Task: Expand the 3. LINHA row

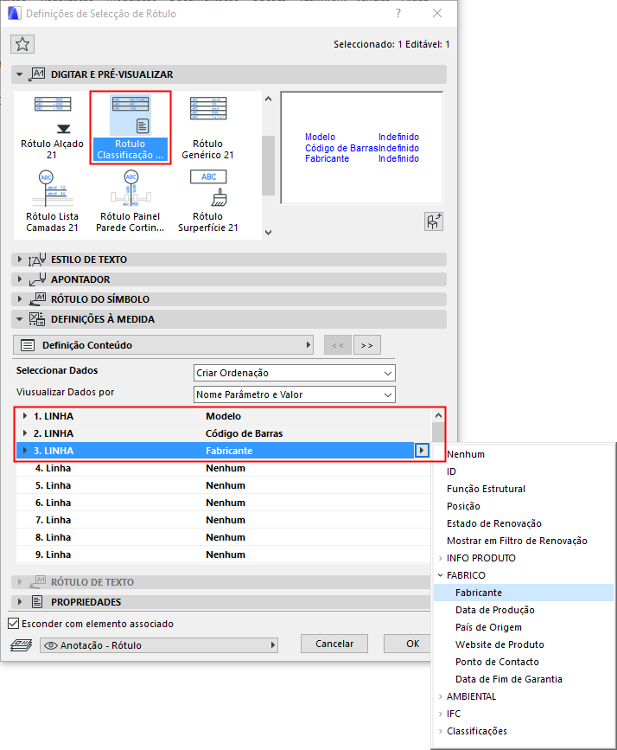Action: click(x=25, y=451)
